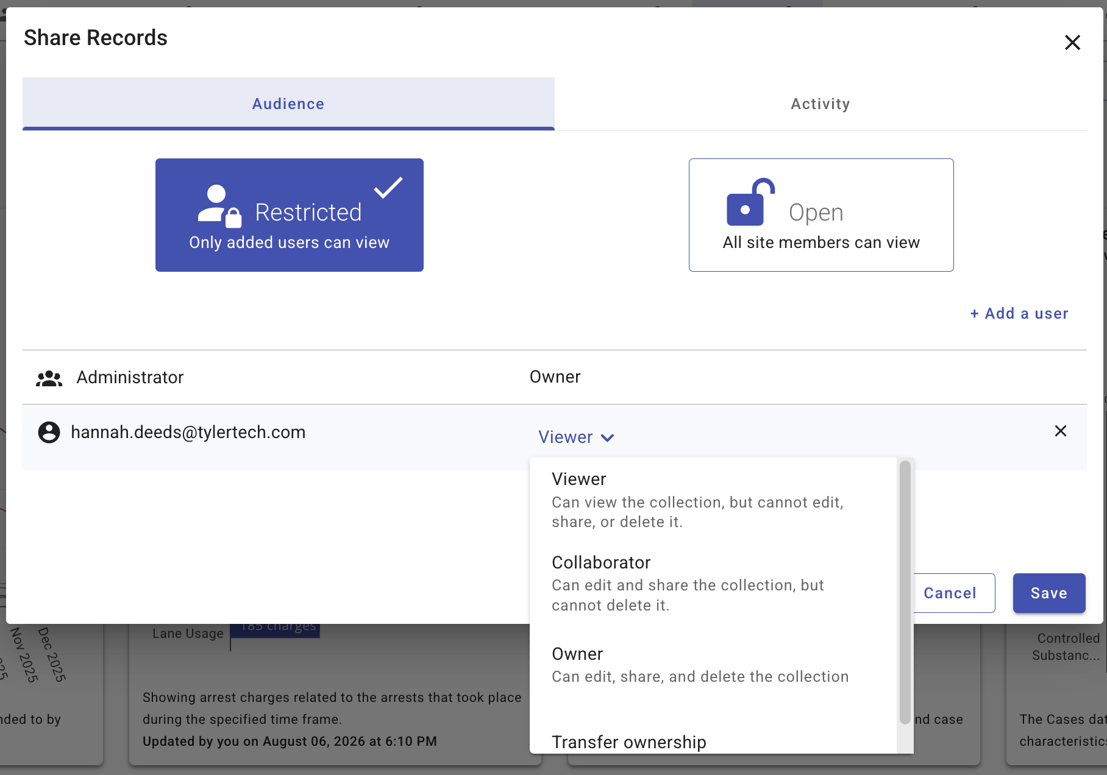Switch to the Audience tab

288,104
